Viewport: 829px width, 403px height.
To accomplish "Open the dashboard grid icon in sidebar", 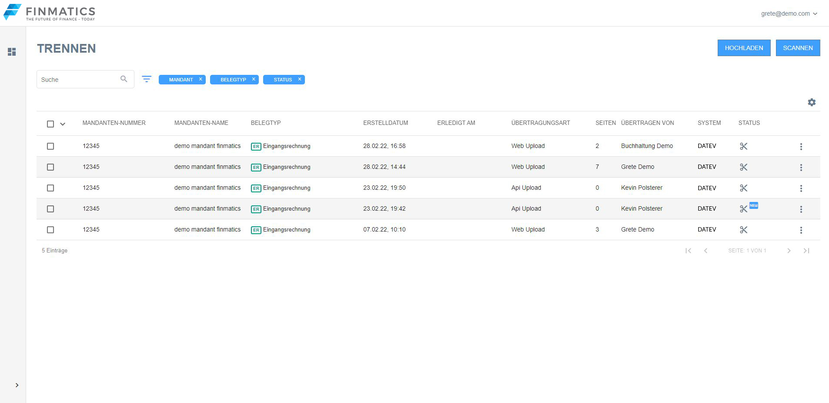I will [x=12, y=52].
